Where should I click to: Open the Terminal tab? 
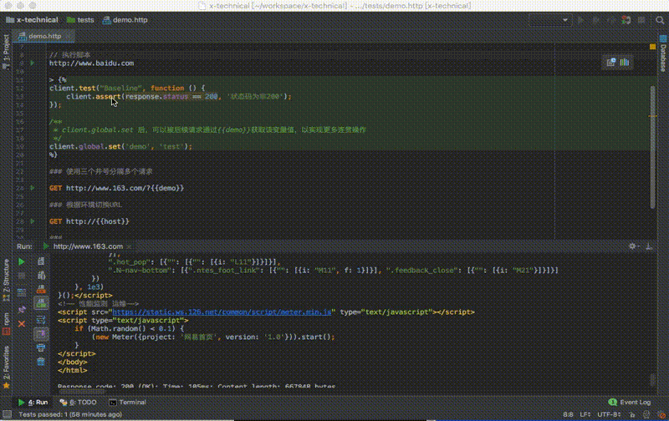pyautogui.click(x=128, y=403)
